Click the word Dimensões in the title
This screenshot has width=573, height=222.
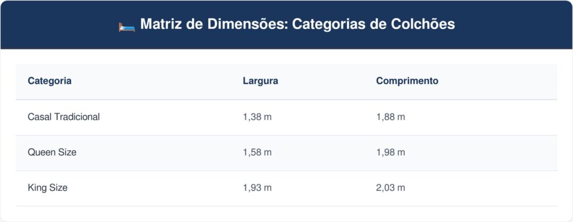247,24
